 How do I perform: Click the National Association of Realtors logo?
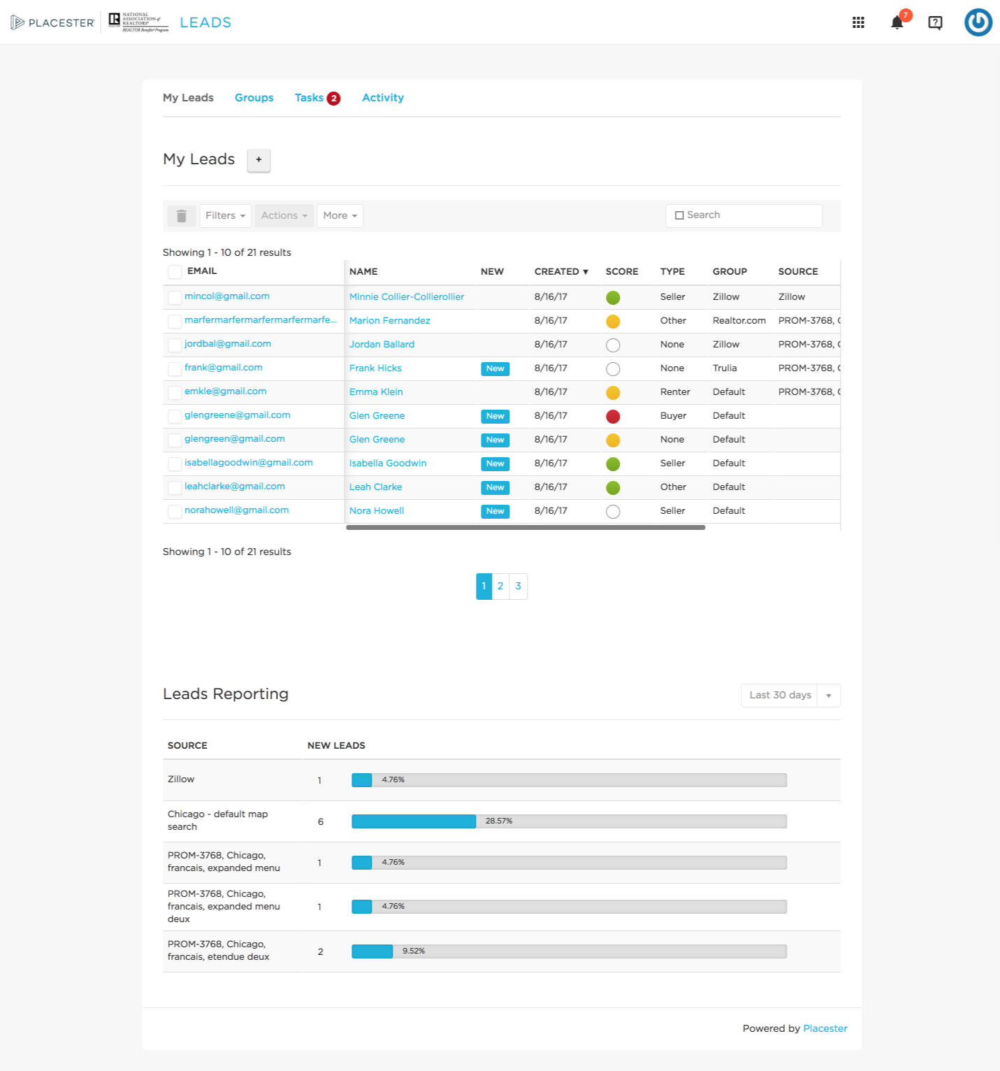tap(138, 22)
